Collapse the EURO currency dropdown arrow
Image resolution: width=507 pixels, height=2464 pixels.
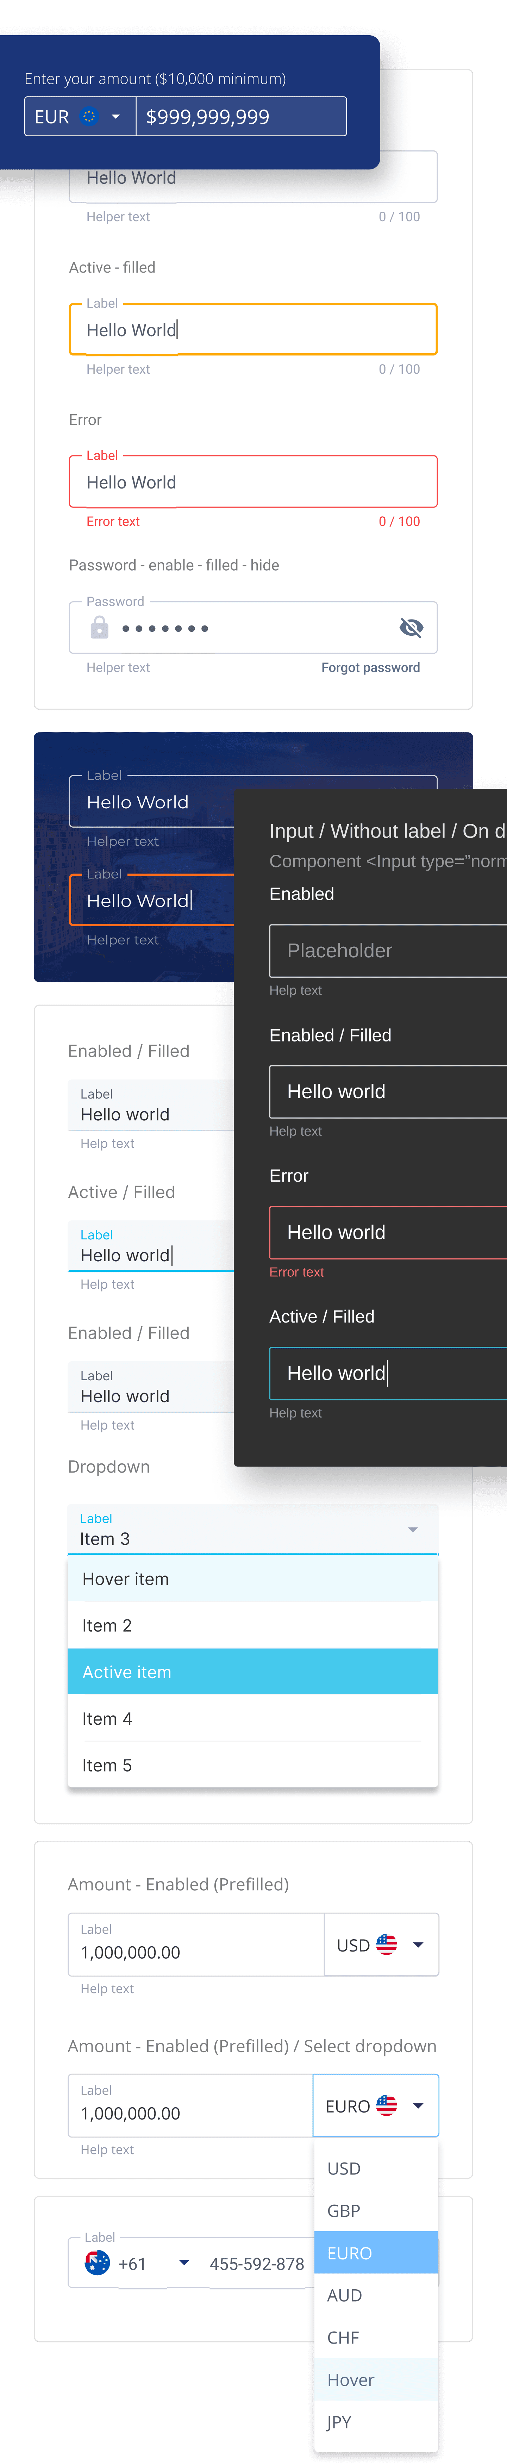[x=418, y=2105]
